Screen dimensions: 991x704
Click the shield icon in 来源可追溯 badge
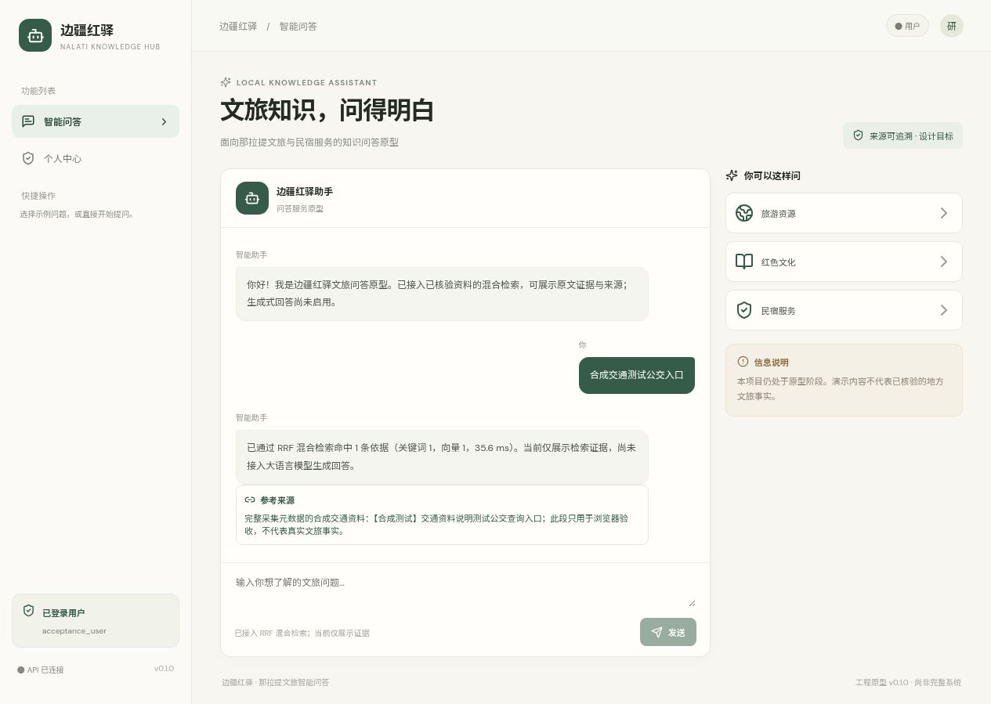858,135
